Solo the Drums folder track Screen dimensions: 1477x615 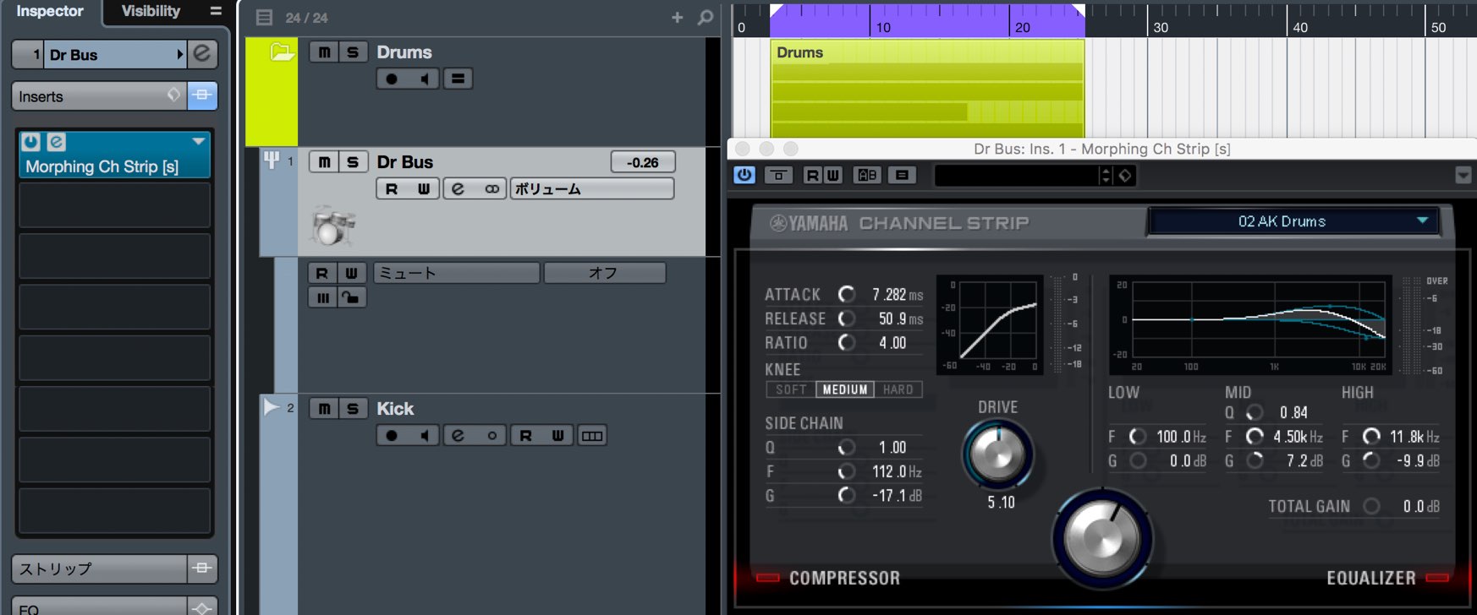[353, 52]
